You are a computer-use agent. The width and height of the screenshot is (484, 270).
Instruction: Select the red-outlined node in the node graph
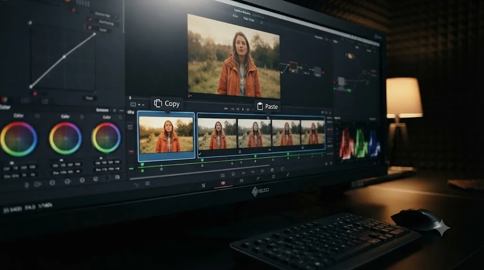[293, 66]
